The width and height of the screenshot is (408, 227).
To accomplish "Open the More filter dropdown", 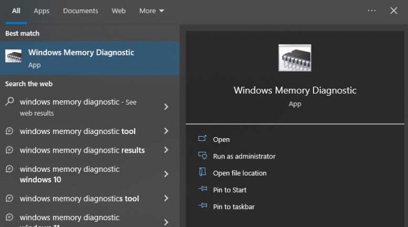I will tap(151, 11).
